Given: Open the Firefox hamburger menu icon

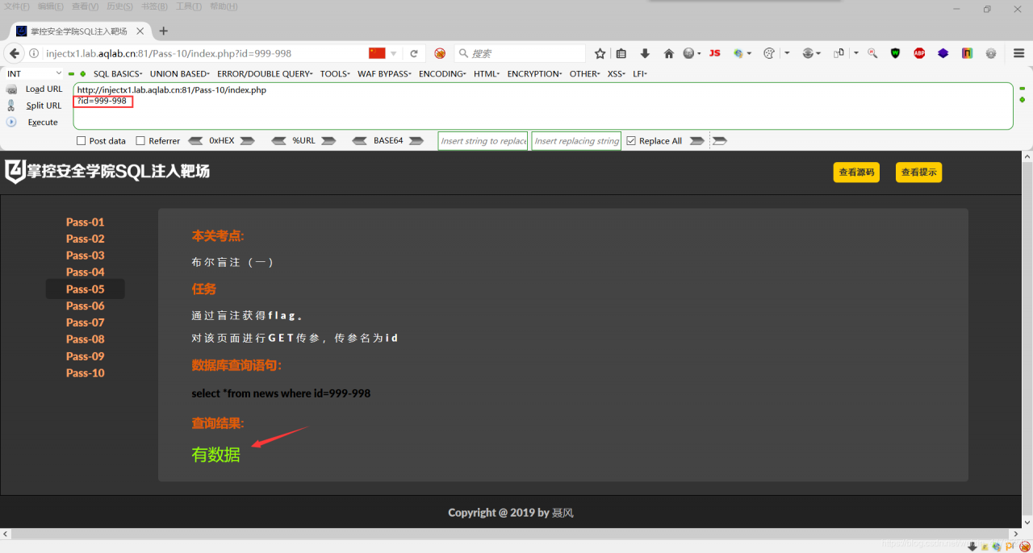Looking at the screenshot, I should (x=1018, y=53).
